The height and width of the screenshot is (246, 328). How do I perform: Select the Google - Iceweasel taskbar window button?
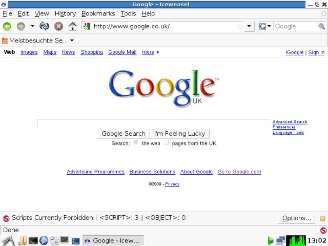click(113, 240)
